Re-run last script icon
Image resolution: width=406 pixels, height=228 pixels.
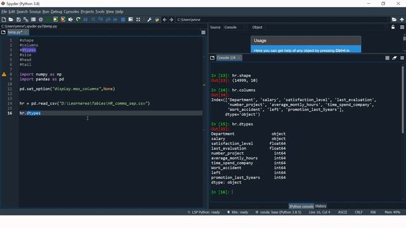coord(78,20)
